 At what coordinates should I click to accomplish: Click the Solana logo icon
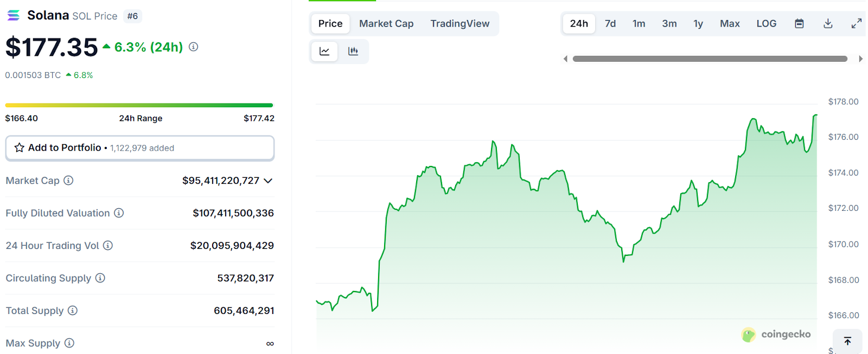(13, 16)
